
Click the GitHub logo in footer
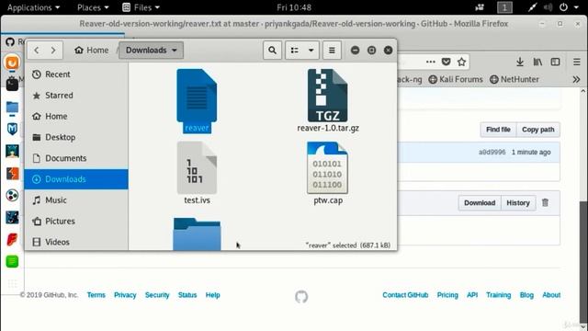tap(301, 296)
